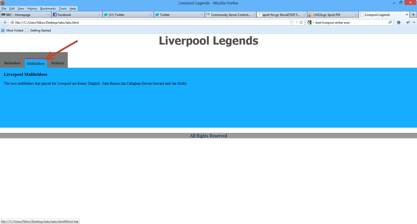Image resolution: width=417 pixels, height=224 pixels.
Task: Select the Strikers page tab
Action: click(58, 63)
